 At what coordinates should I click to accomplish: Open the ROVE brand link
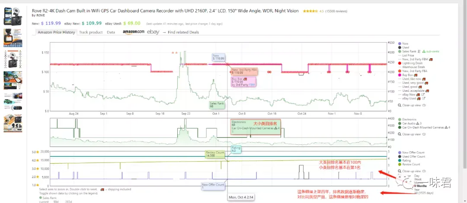[x=41, y=16]
